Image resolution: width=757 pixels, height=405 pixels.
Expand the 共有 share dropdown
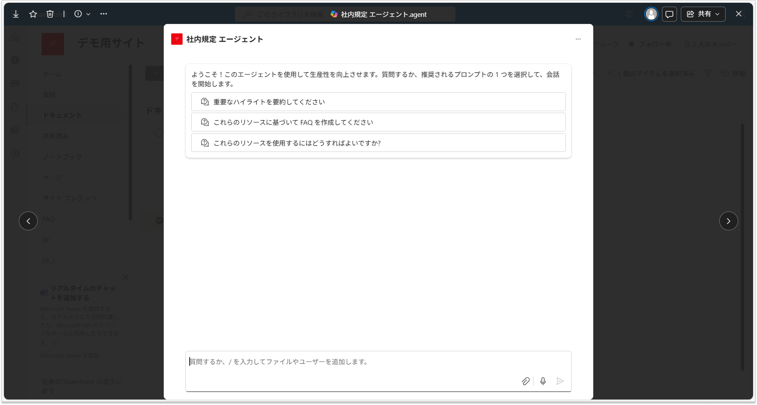click(703, 14)
